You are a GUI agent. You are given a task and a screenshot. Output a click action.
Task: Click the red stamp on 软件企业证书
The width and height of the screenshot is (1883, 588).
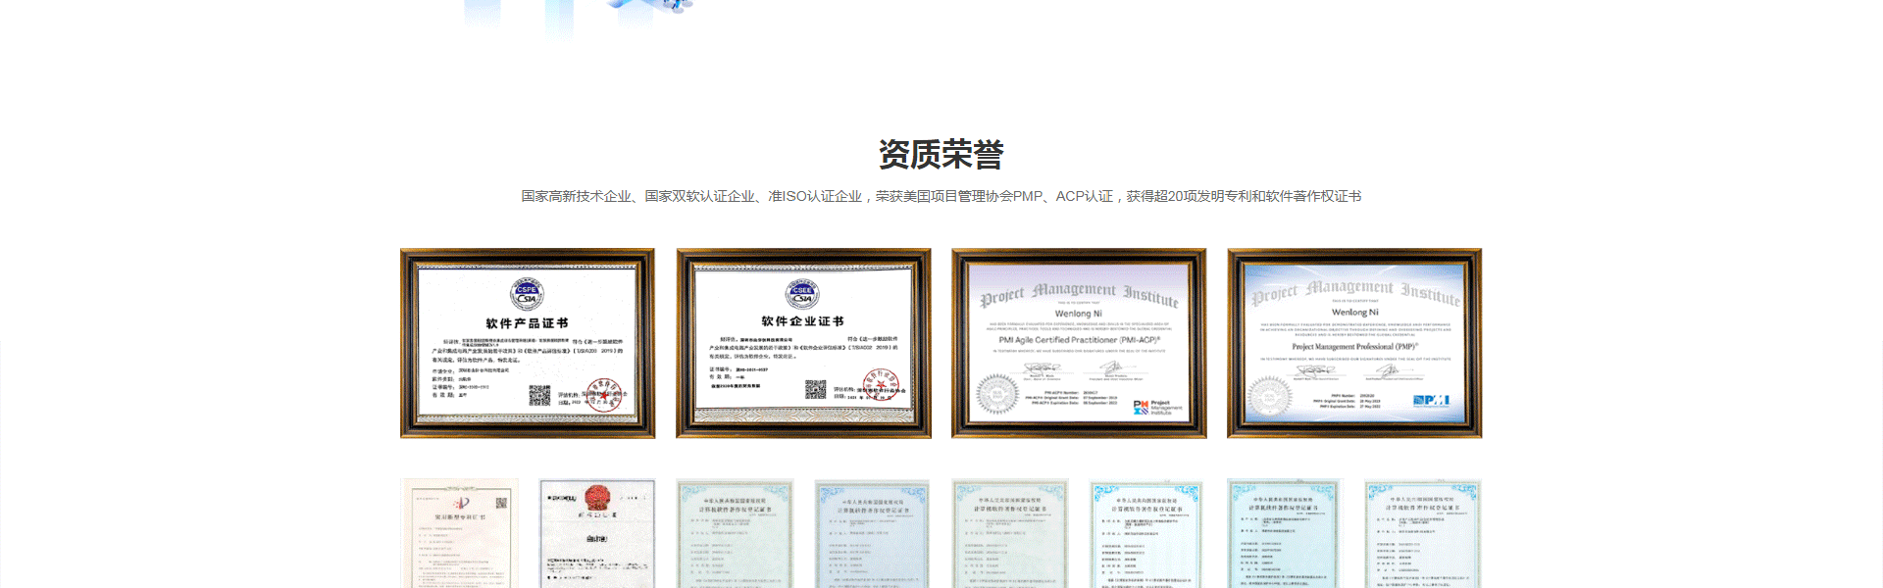click(880, 386)
